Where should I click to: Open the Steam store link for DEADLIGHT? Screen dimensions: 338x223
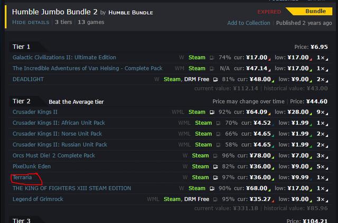click(172, 79)
